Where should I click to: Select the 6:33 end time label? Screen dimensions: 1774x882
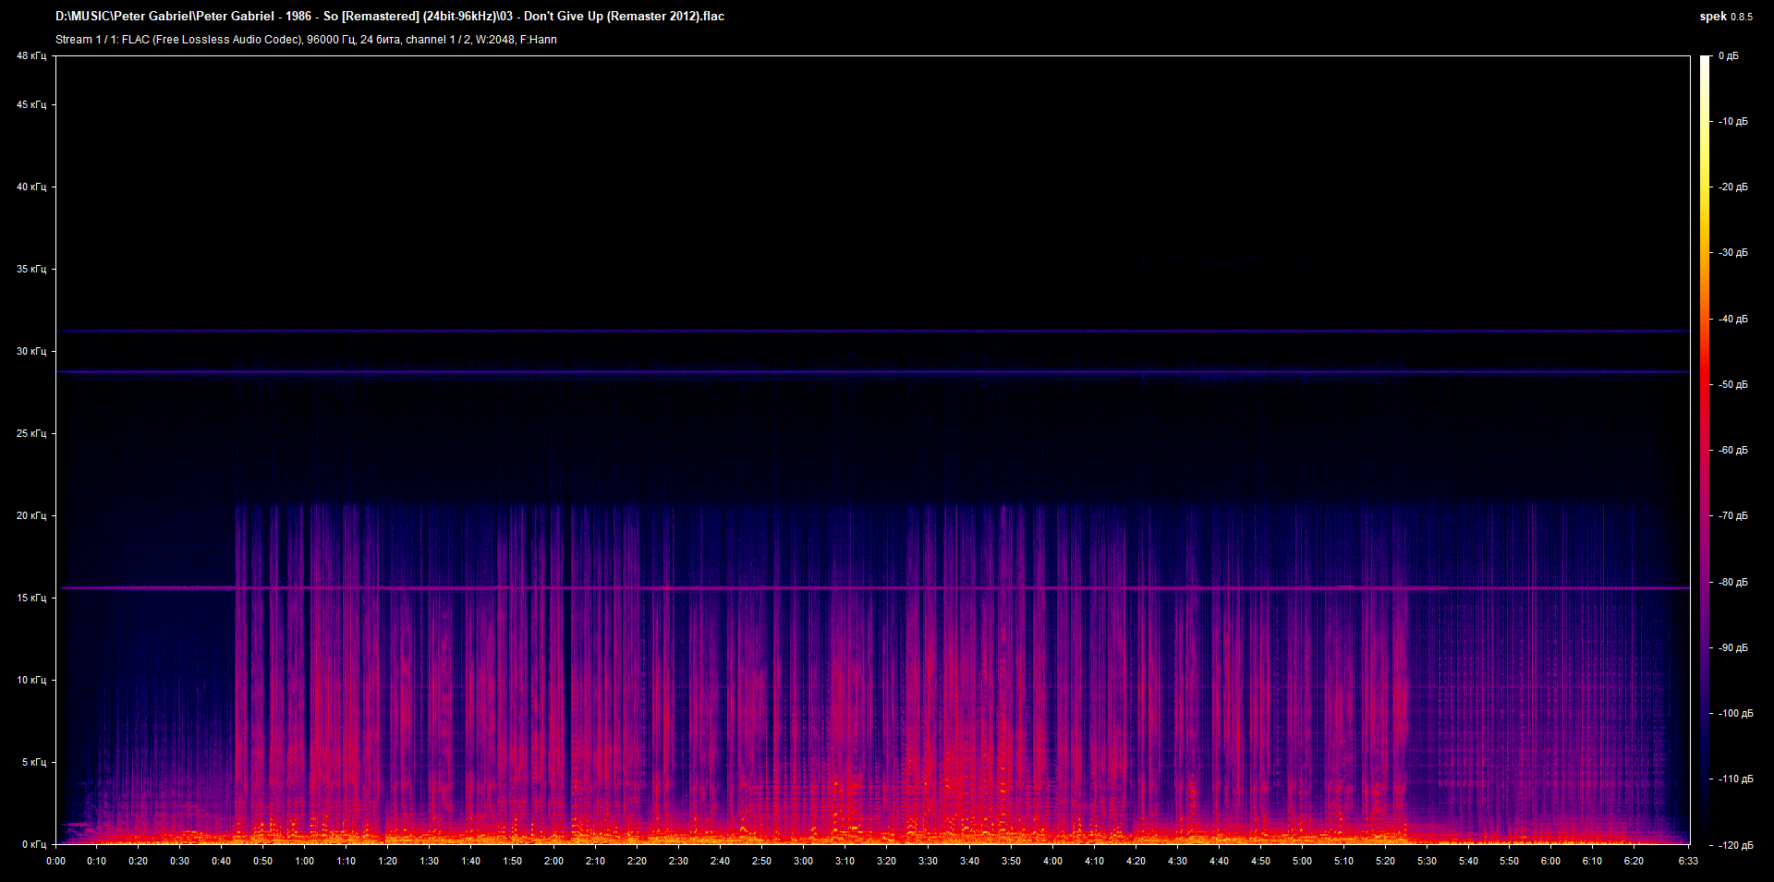[1688, 861]
